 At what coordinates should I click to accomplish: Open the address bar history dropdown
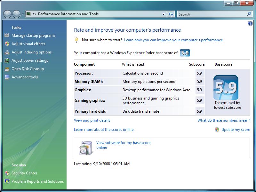tap(164, 14)
